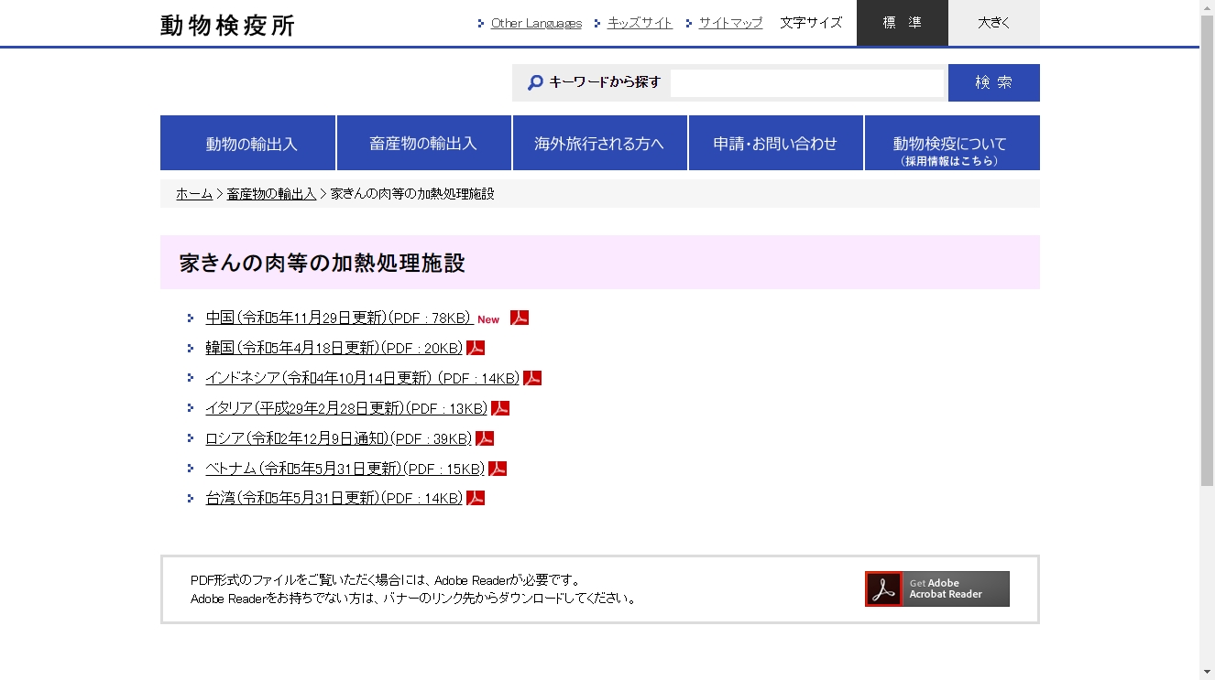Click the PDF icon beside the 台湾 link
The height and width of the screenshot is (680, 1215).
click(476, 498)
